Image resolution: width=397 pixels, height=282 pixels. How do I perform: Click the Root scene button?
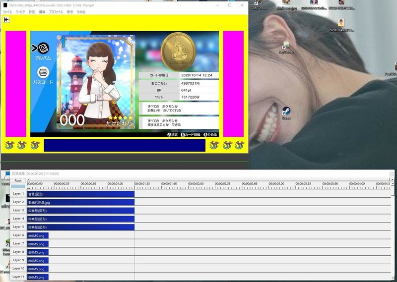(x=18, y=180)
